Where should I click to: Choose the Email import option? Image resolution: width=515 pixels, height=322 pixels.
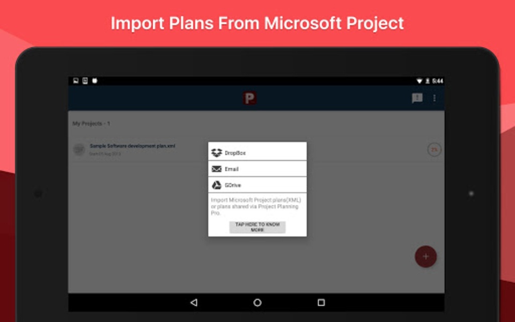click(x=257, y=169)
